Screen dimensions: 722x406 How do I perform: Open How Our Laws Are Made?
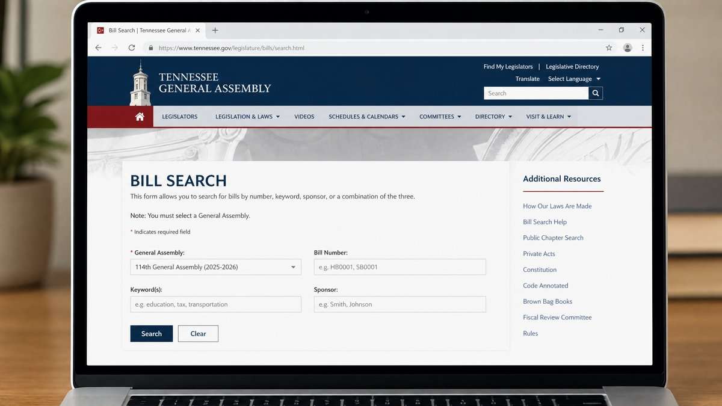(557, 206)
